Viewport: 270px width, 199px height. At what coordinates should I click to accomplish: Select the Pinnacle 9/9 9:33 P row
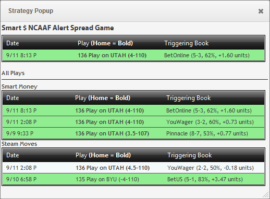(133, 133)
